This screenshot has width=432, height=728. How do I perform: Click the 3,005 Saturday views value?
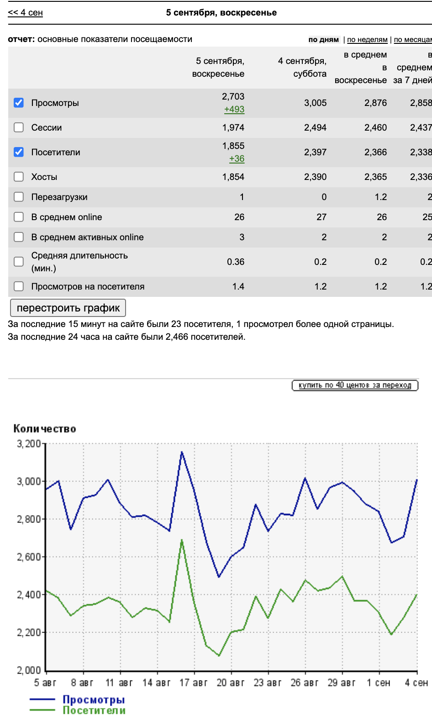coord(316,103)
